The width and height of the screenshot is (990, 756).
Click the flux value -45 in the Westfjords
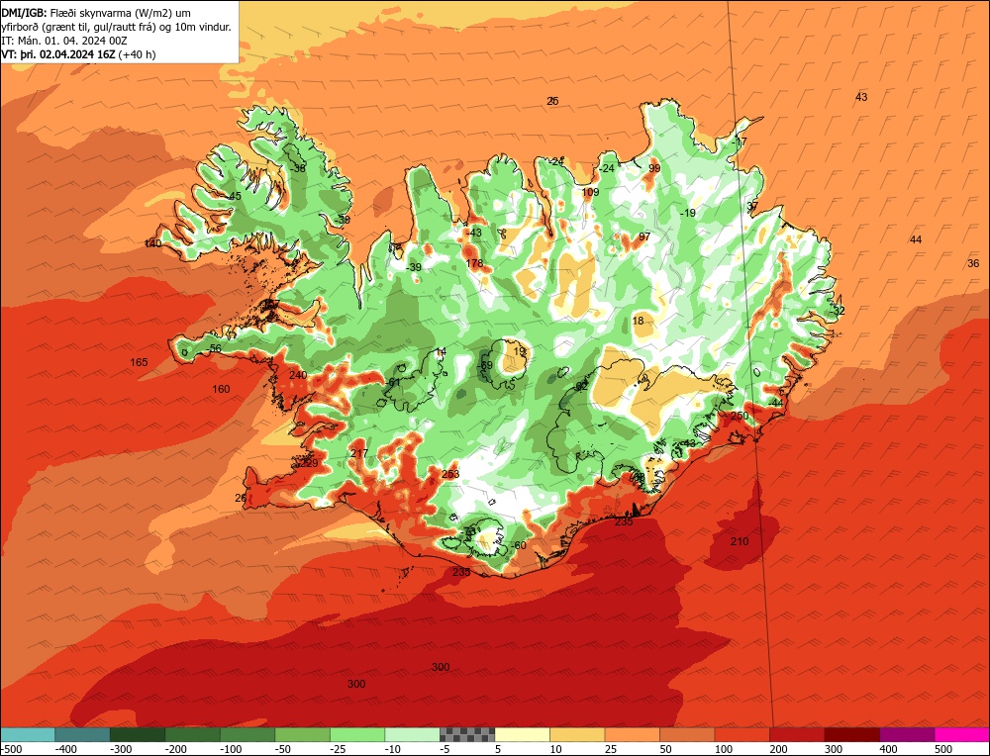[235, 196]
